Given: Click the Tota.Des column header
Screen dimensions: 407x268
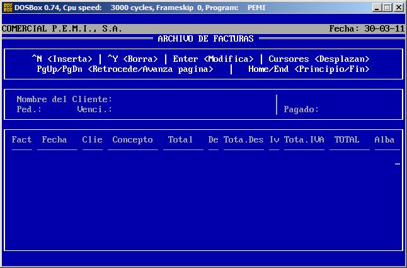Looking at the screenshot, I should point(243,139).
